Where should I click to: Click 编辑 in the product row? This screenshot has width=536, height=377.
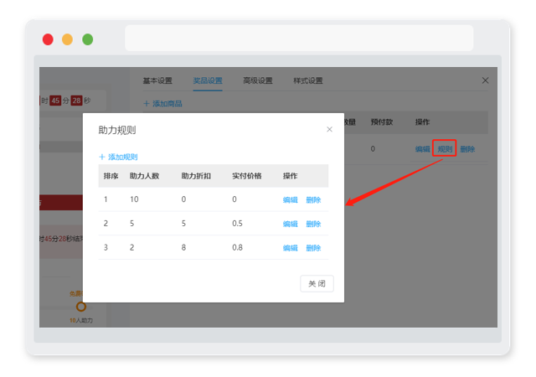point(422,149)
